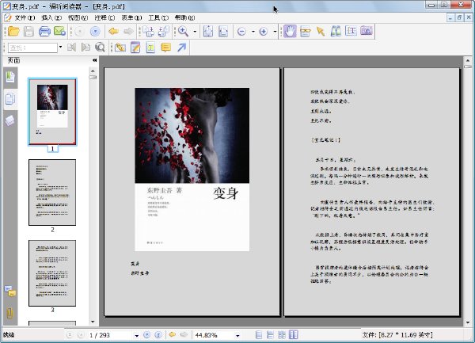Switch to facing pages view mode
This screenshot has height=343, width=475.
coord(293,335)
